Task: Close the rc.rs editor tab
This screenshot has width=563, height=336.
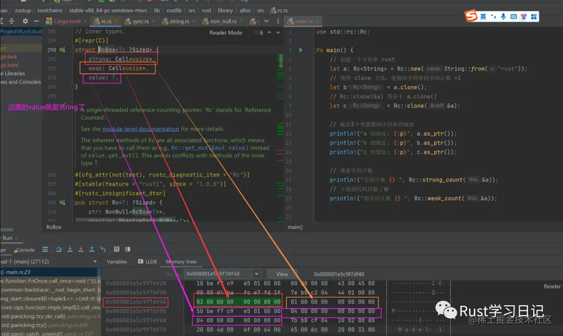Action: pos(116,21)
